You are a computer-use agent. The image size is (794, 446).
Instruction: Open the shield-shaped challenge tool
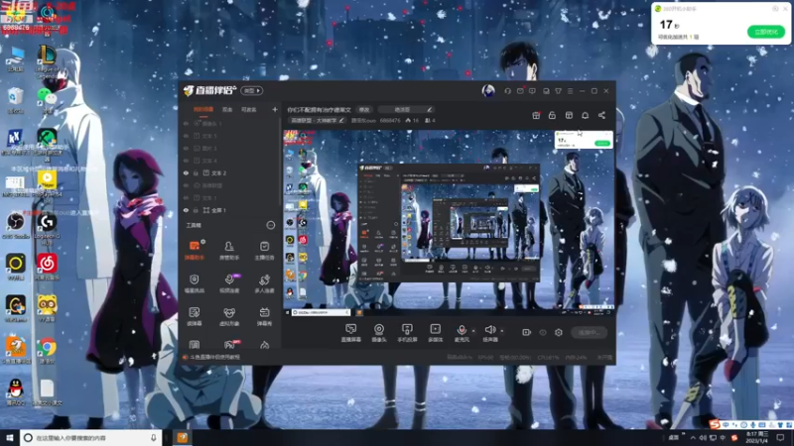[195, 283]
